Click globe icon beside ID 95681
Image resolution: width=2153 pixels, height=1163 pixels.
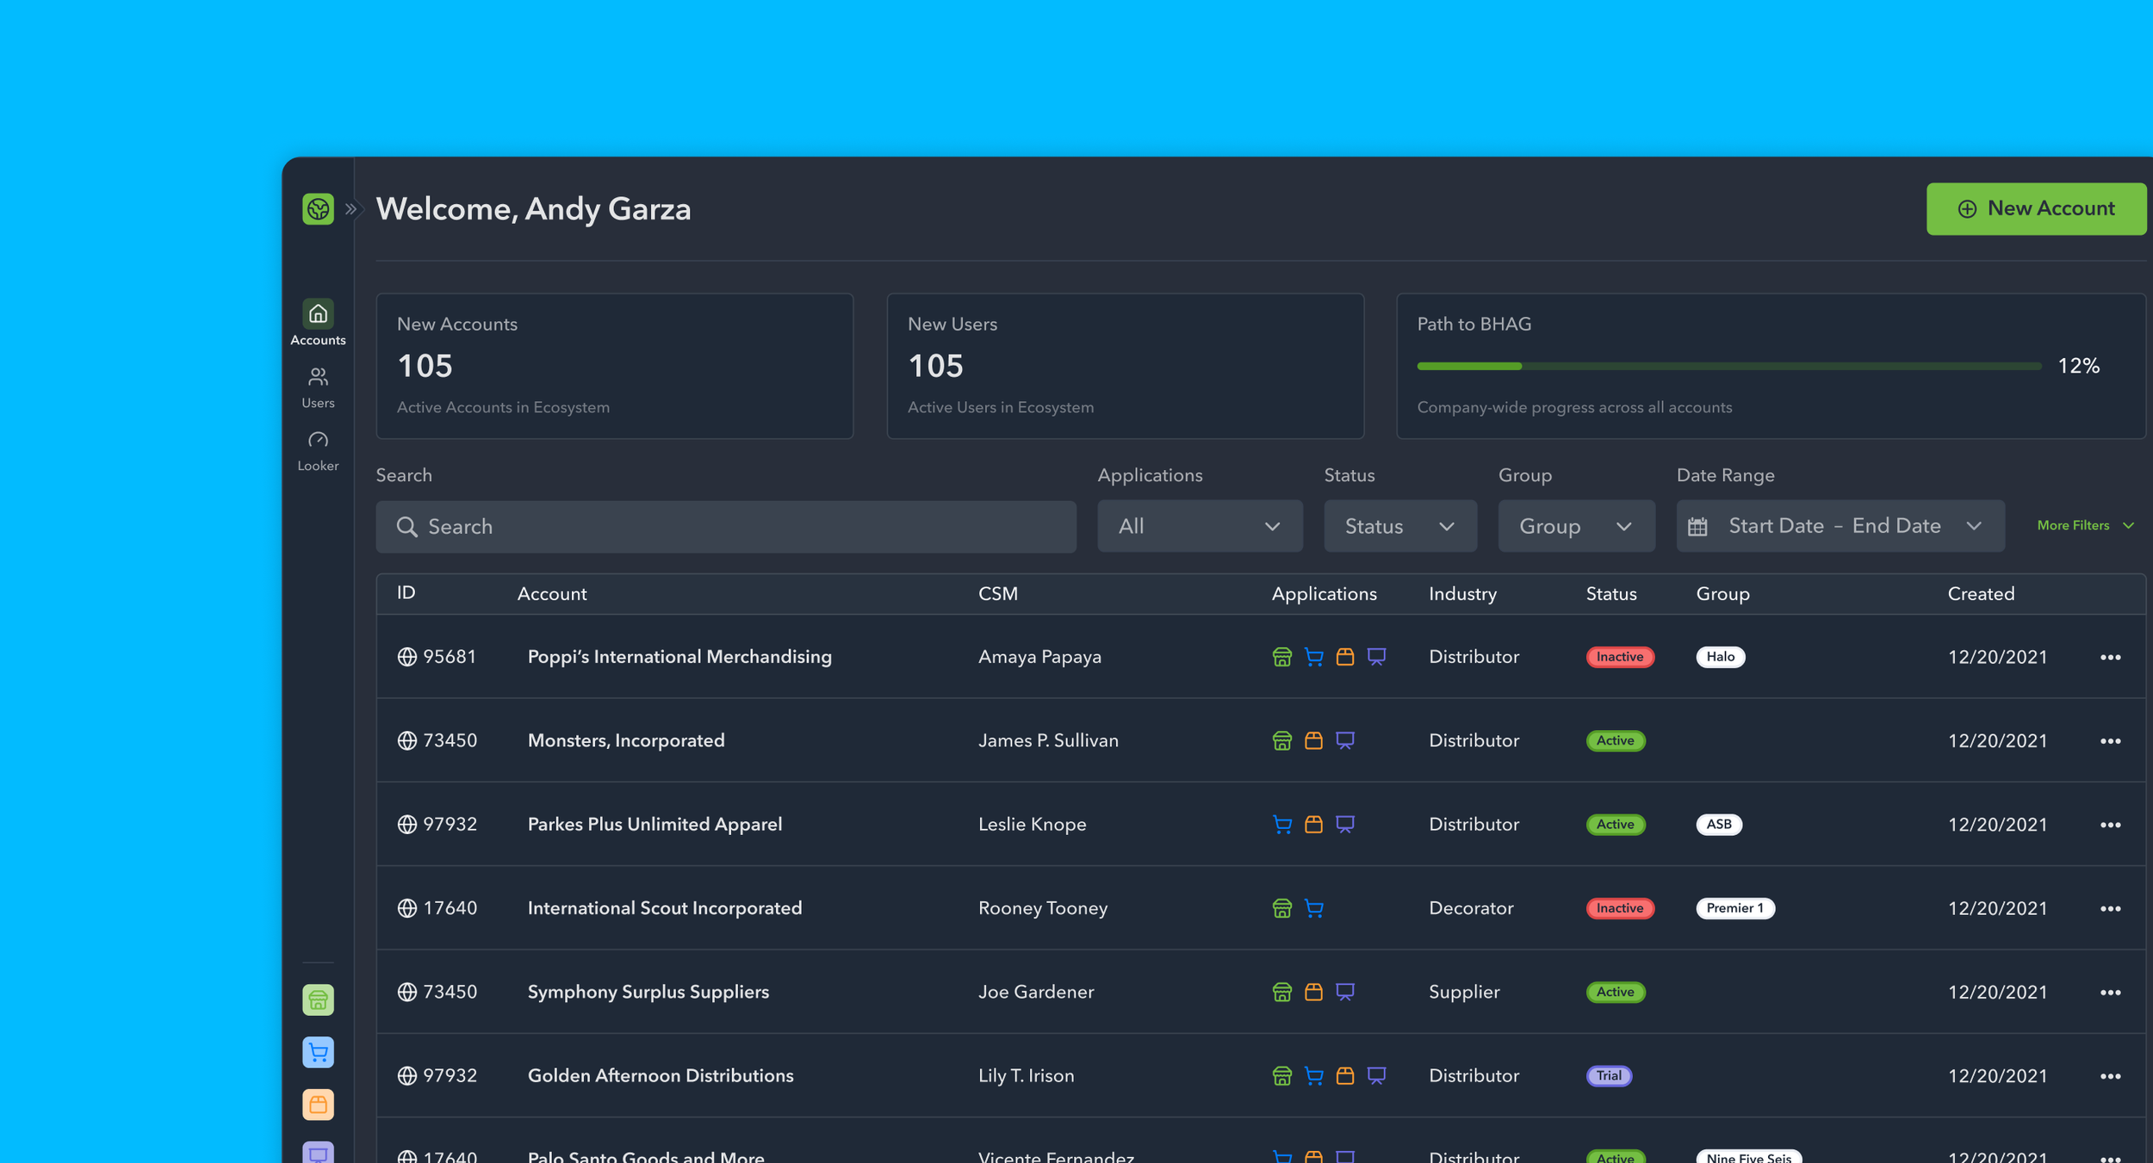(x=406, y=657)
